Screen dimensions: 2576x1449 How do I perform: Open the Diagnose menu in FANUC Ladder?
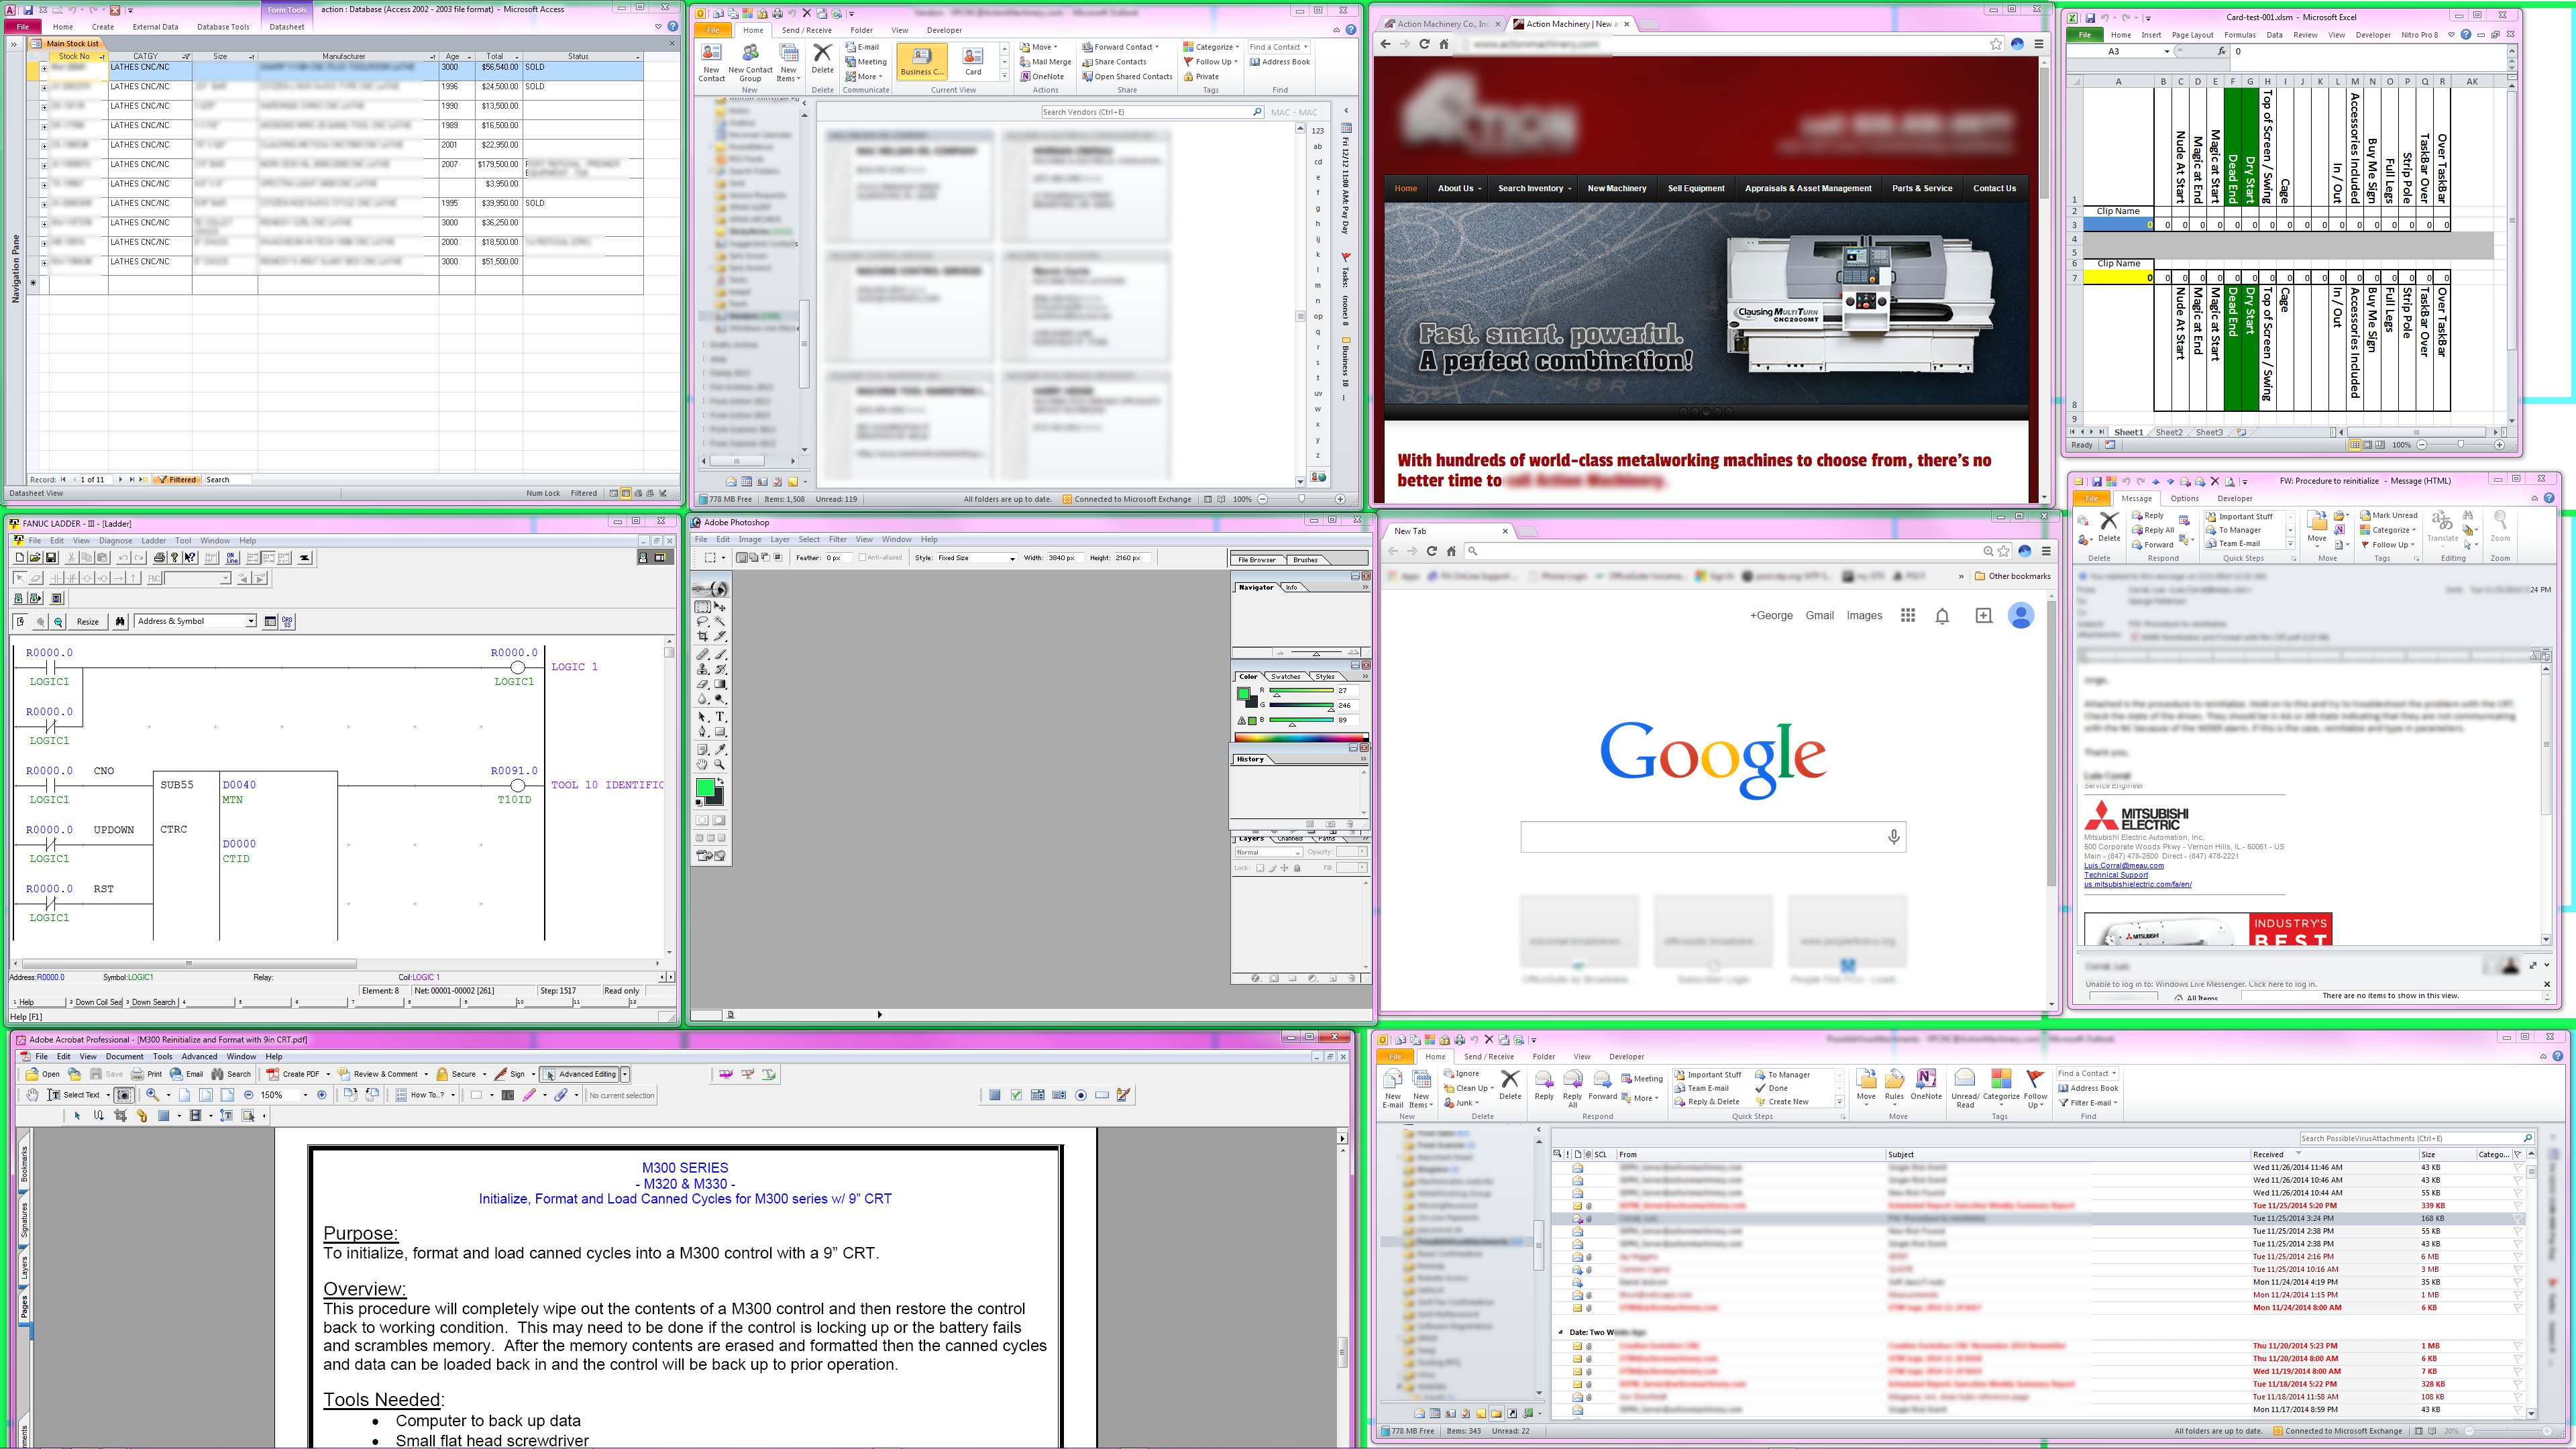(x=115, y=540)
